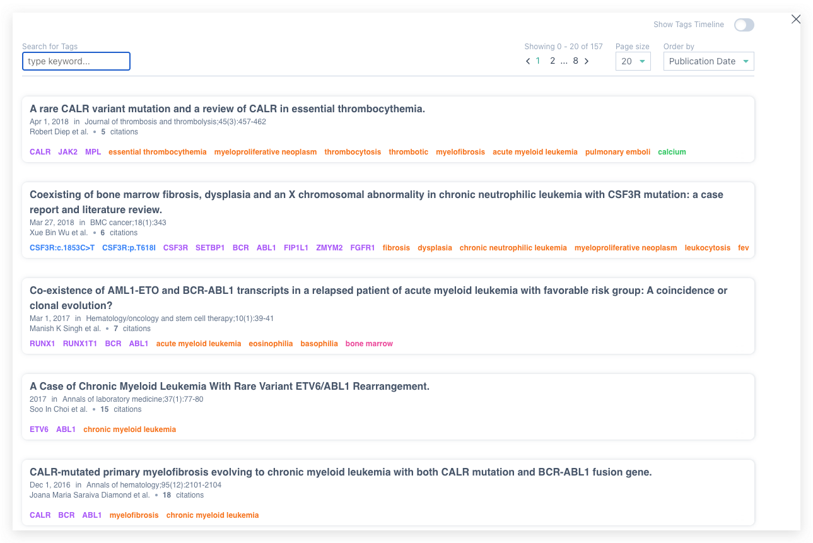The height and width of the screenshot is (543, 813).
Task: Open the AML1-ETO and BCR-ABL1 transcripts article
Action: tap(378, 290)
